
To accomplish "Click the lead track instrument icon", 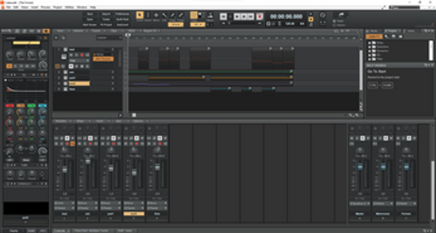I will (x=64, y=57).
